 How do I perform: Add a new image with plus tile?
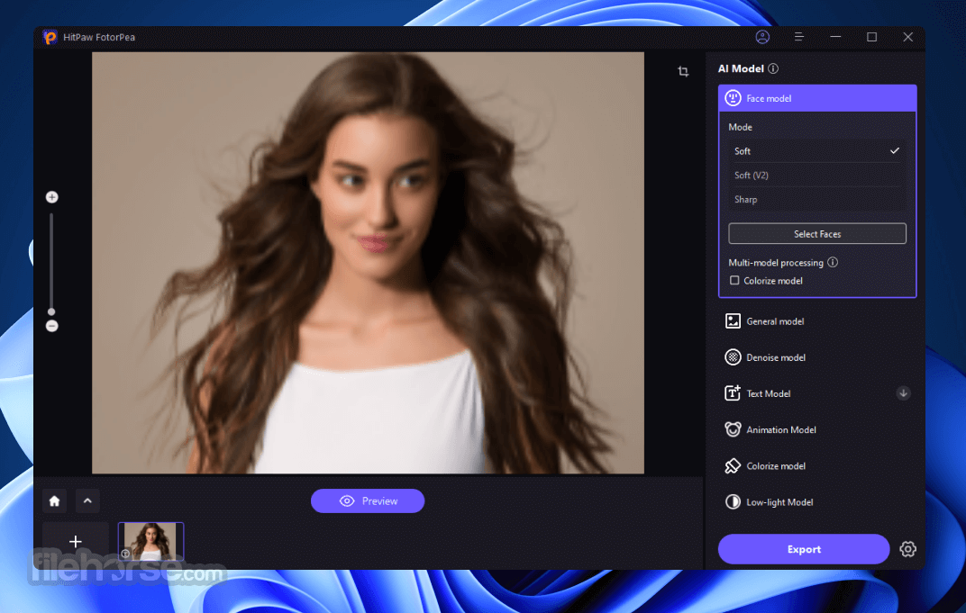coord(75,542)
